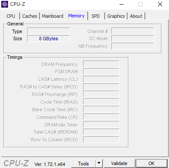Go to the SPD tab
Image resolution: width=169 pixels, height=168 pixels.
96,16
